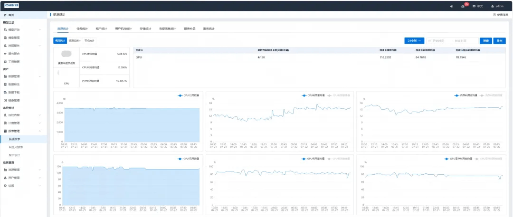This screenshot has width=513, height=217.
Task: Toggle blue CPU利用率均值 legend series
Action: click(313, 95)
